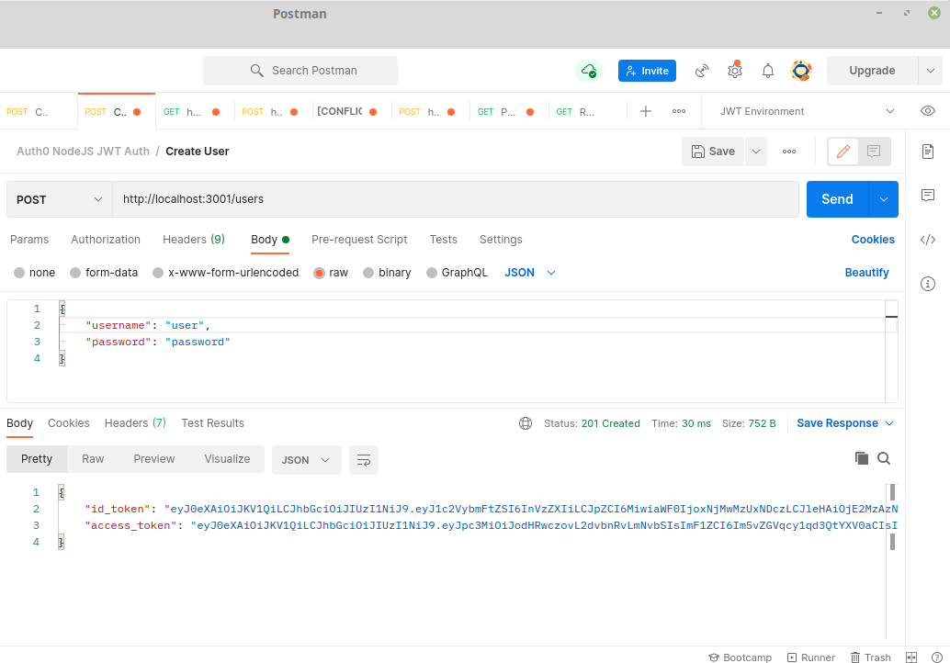Toggle response line wrap icon

(364, 460)
